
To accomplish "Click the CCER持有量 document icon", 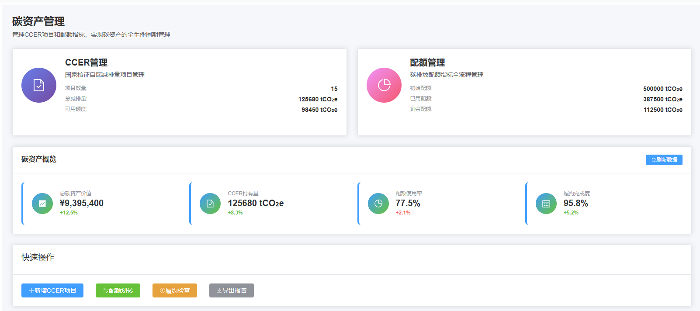I will pos(210,204).
